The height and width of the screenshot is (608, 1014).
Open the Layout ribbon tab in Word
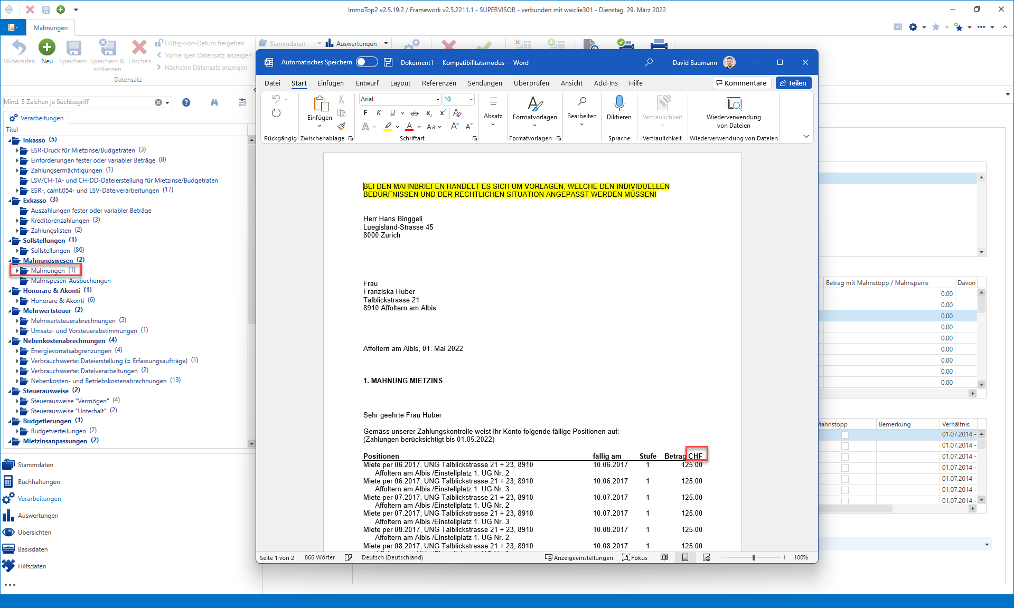[x=400, y=83]
